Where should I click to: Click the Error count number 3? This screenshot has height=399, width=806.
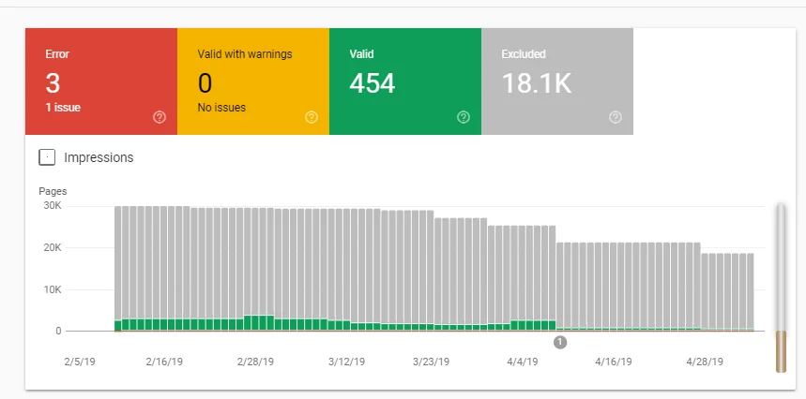tap(53, 83)
